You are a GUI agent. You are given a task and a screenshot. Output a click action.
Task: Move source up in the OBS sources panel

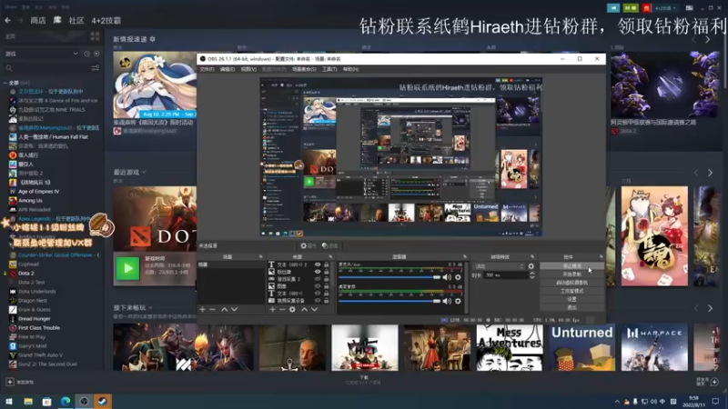304,309
